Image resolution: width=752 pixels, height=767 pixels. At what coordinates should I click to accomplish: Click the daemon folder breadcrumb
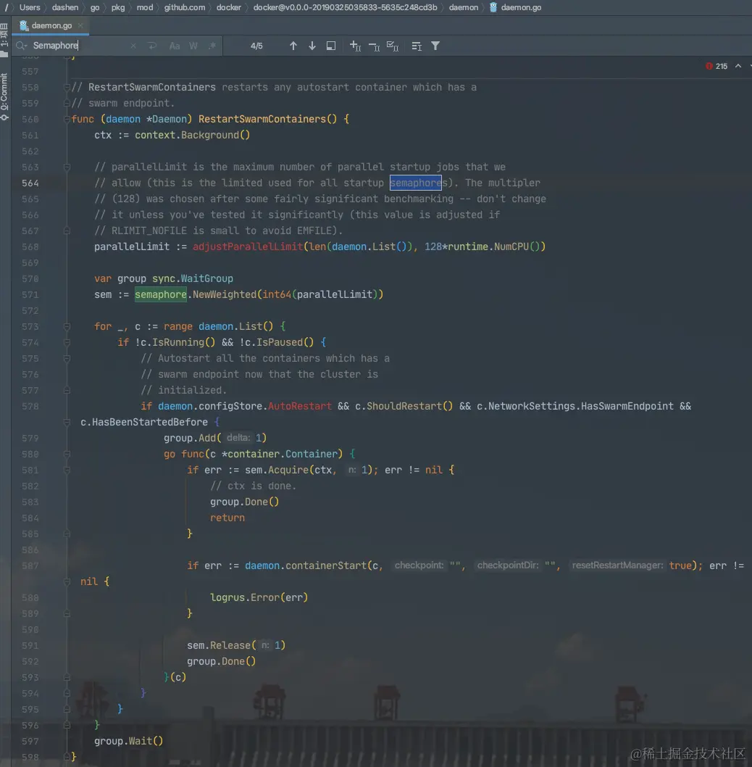click(x=464, y=7)
